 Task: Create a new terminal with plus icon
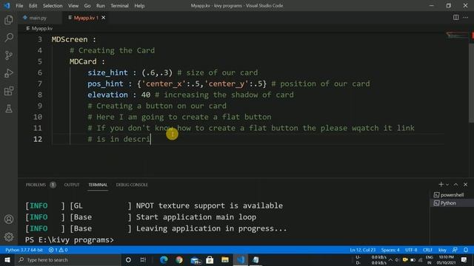tap(441, 184)
